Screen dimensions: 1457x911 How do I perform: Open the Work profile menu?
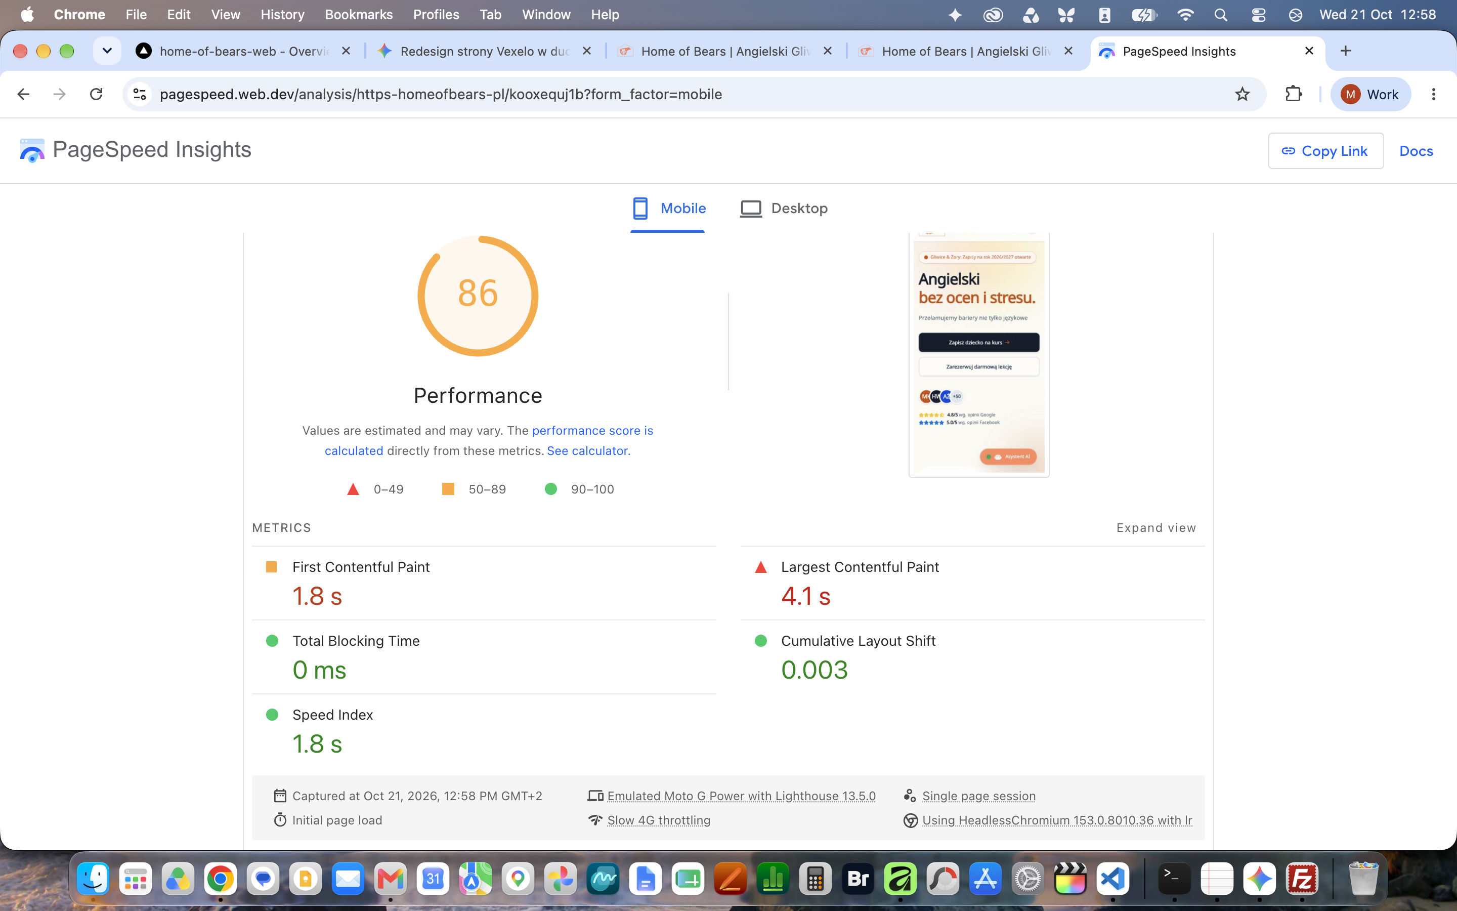pyautogui.click(x=1370, y=94)
